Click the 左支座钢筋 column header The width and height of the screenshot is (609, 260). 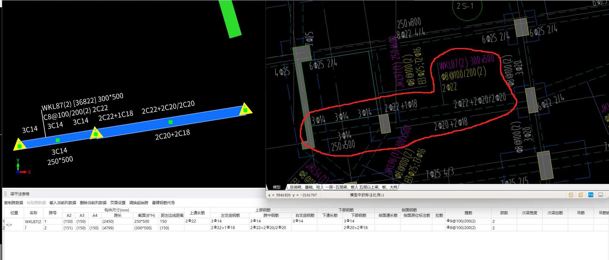click(230, 216)
